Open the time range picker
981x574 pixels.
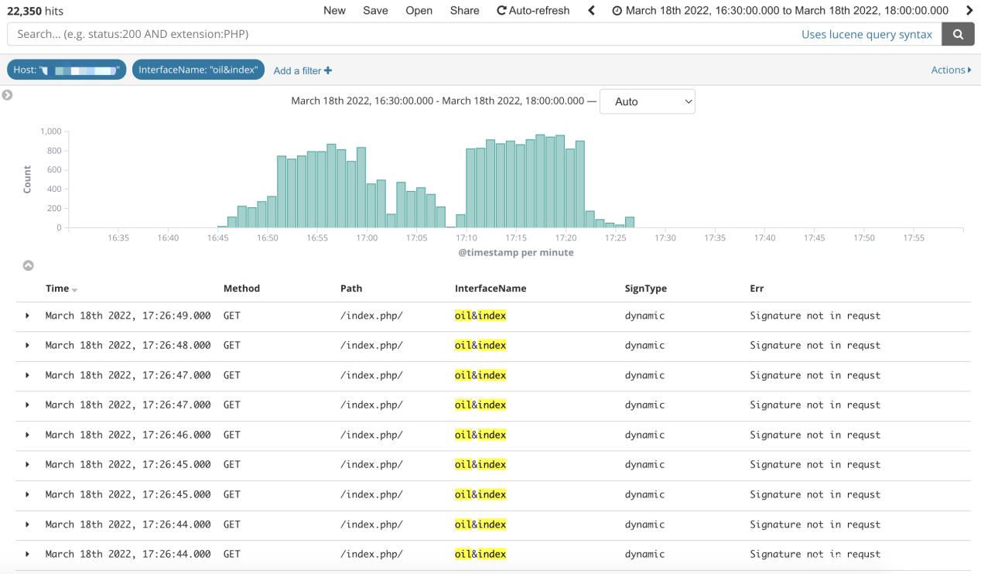pos(780,11)
